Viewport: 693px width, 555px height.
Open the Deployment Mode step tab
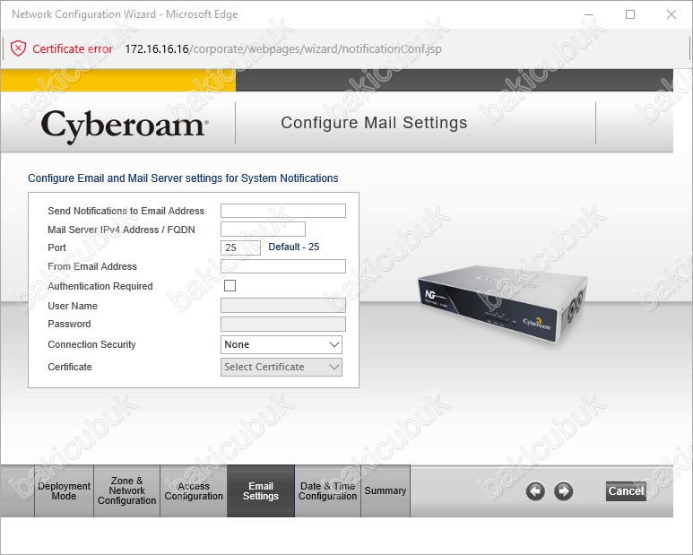[64, 491]
